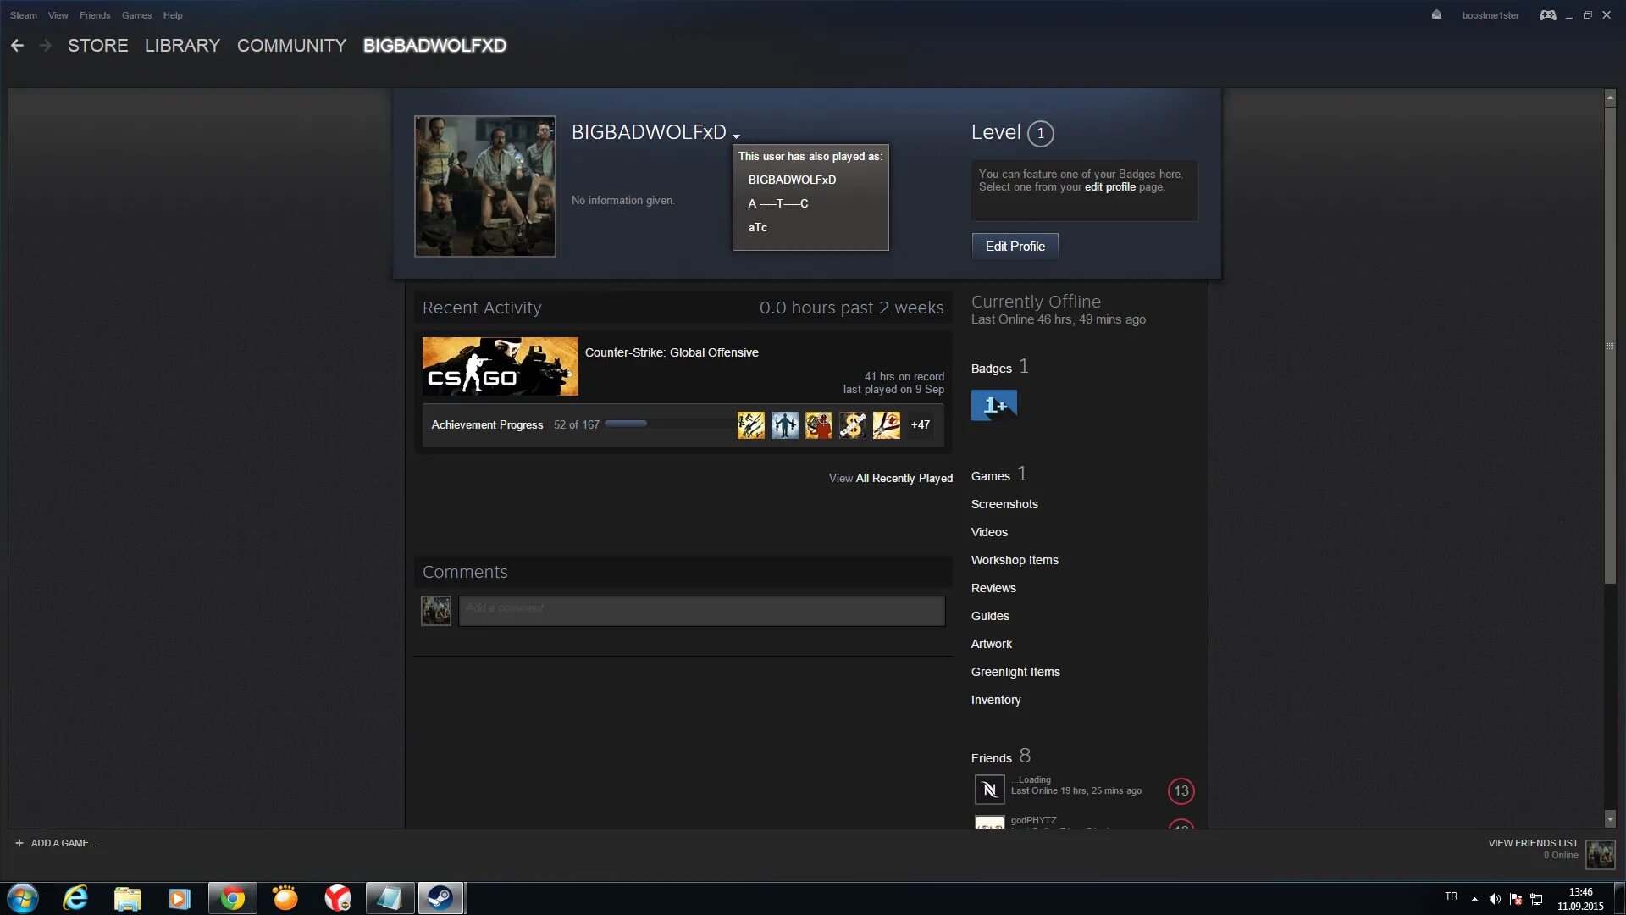
Task: Open the Steam menu
Action: coord(24,15)
